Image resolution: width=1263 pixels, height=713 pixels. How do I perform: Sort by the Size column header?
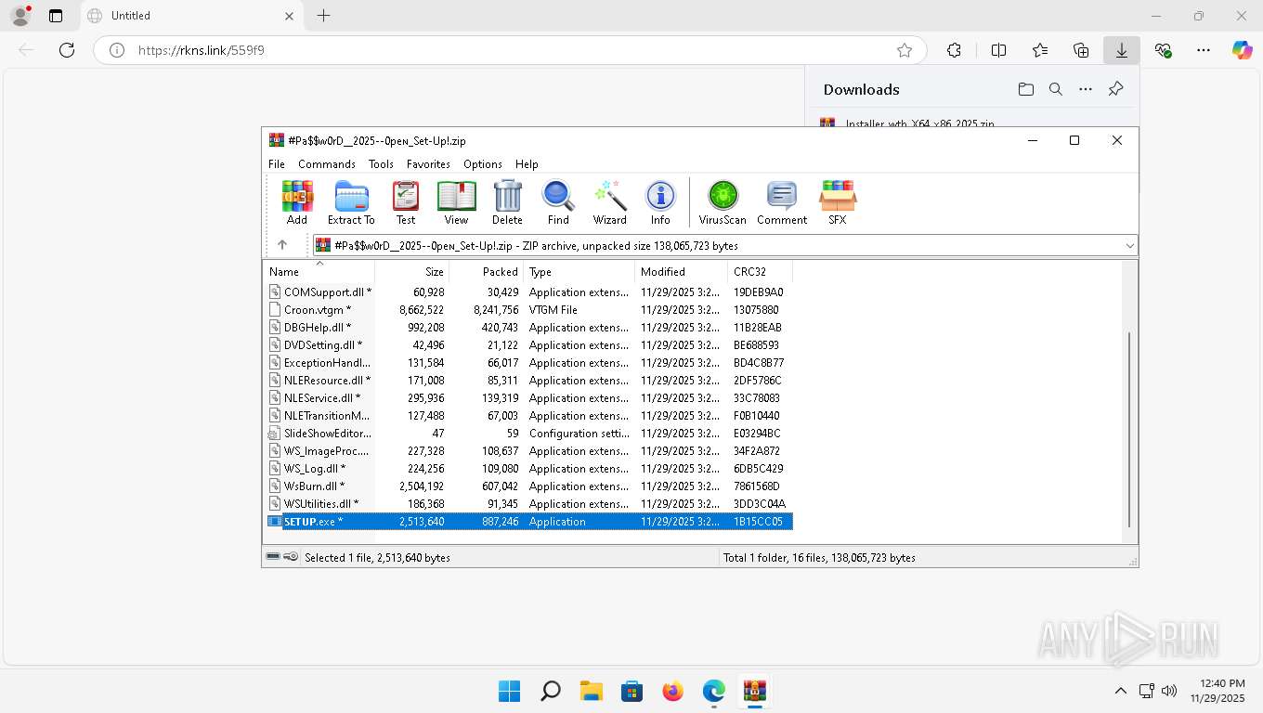click(x=412, y=272)
